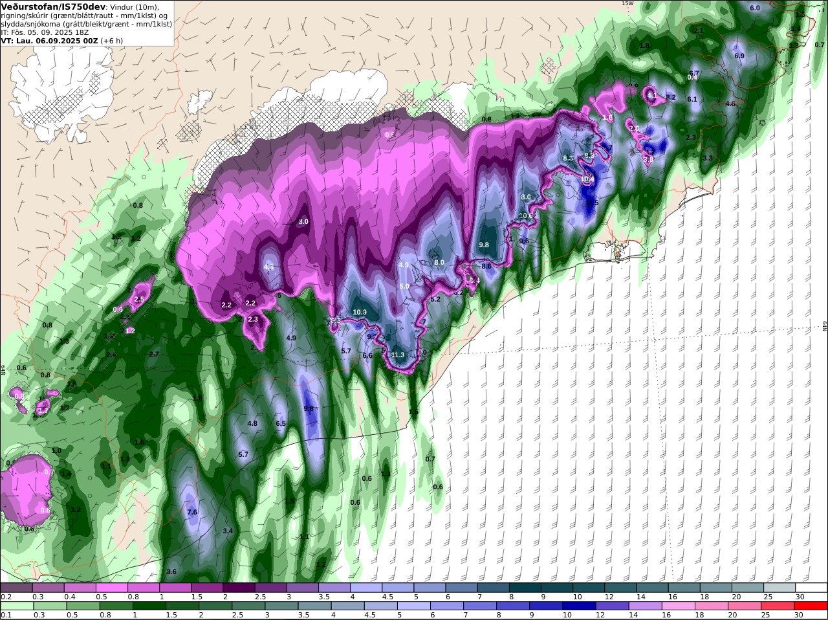Click the 4.1 value inside the pink contour
This screenshot has width=828, height=620.
coord(652,96)
